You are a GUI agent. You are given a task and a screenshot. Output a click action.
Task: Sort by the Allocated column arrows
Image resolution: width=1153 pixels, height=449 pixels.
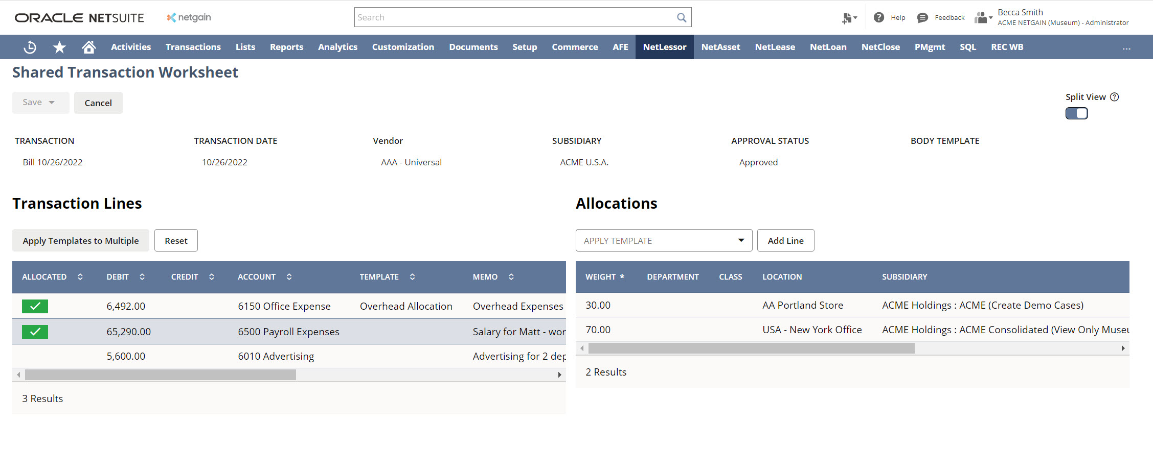point(80,277)
